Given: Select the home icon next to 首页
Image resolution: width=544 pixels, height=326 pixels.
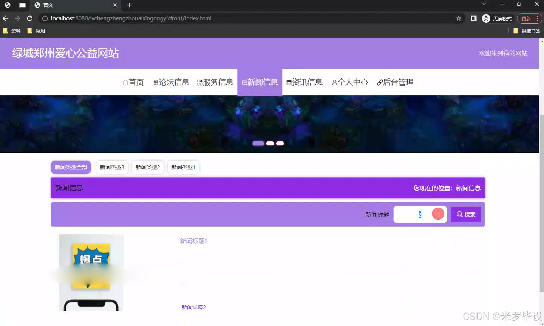Looking at the screenshot, I should pos(125,82).
